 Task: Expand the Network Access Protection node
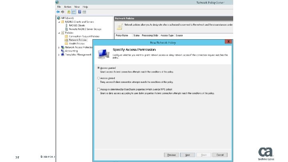click(59, 47)
